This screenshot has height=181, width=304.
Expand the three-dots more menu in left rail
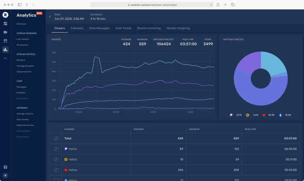point(5,58)
